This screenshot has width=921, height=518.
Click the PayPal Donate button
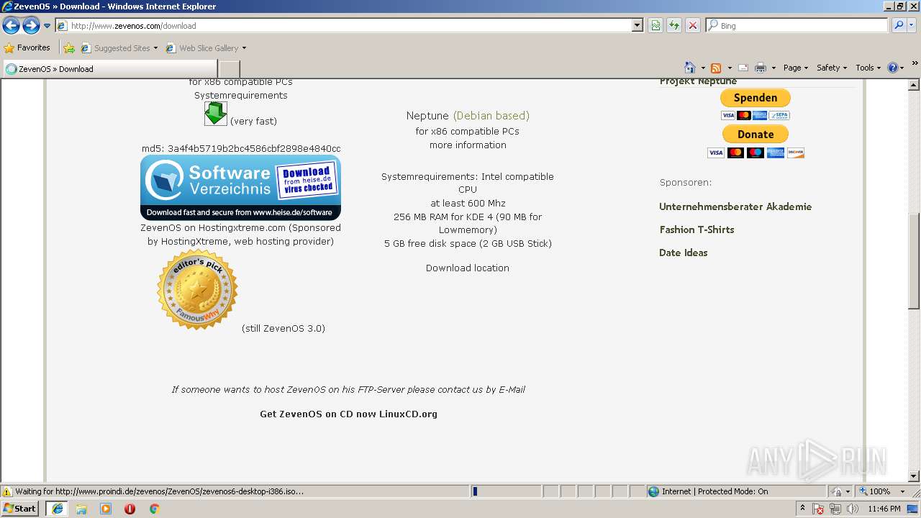[756, 134]
